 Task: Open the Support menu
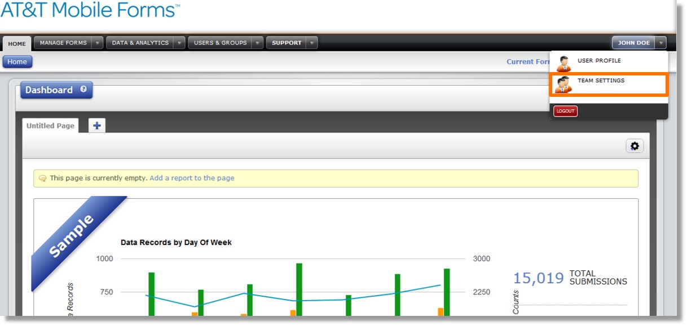(x=287, y=43)
